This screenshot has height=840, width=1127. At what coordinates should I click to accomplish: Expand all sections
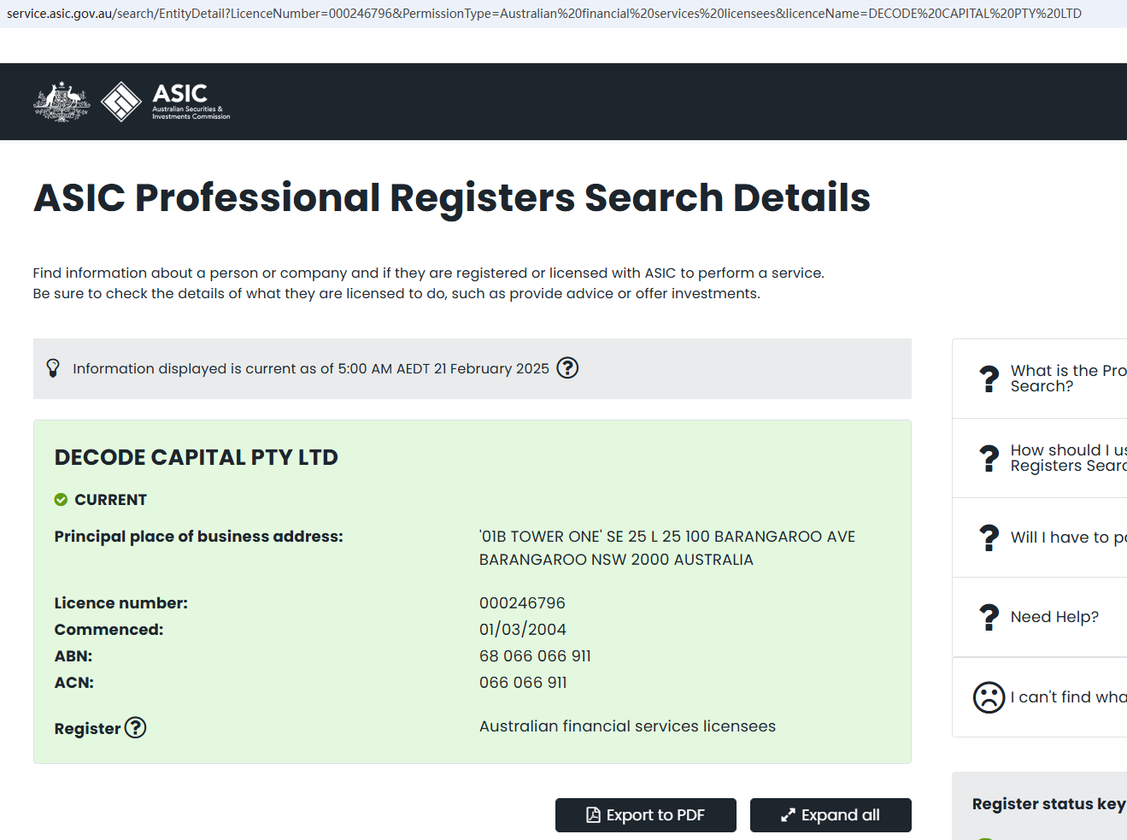click(831, 815)
